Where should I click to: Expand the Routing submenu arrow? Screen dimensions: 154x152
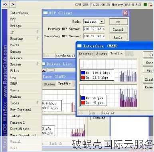tap(38, 38)
